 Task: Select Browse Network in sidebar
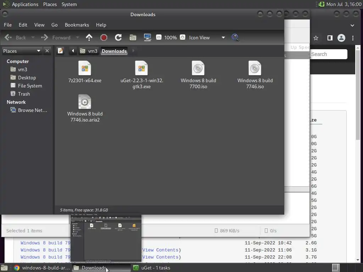click(x=29, y=110)
